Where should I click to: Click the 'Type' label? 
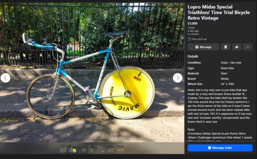tap(191, 68)
